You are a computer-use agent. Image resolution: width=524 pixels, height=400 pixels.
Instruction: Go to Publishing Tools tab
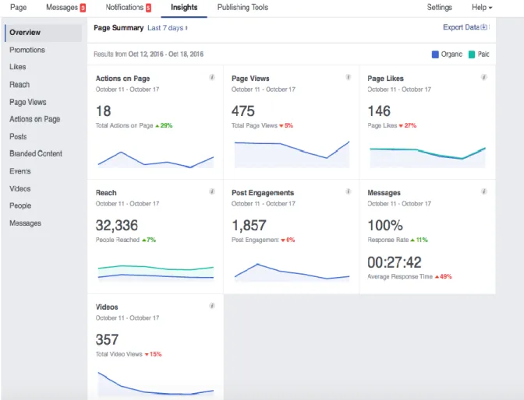tap(243, 7)
